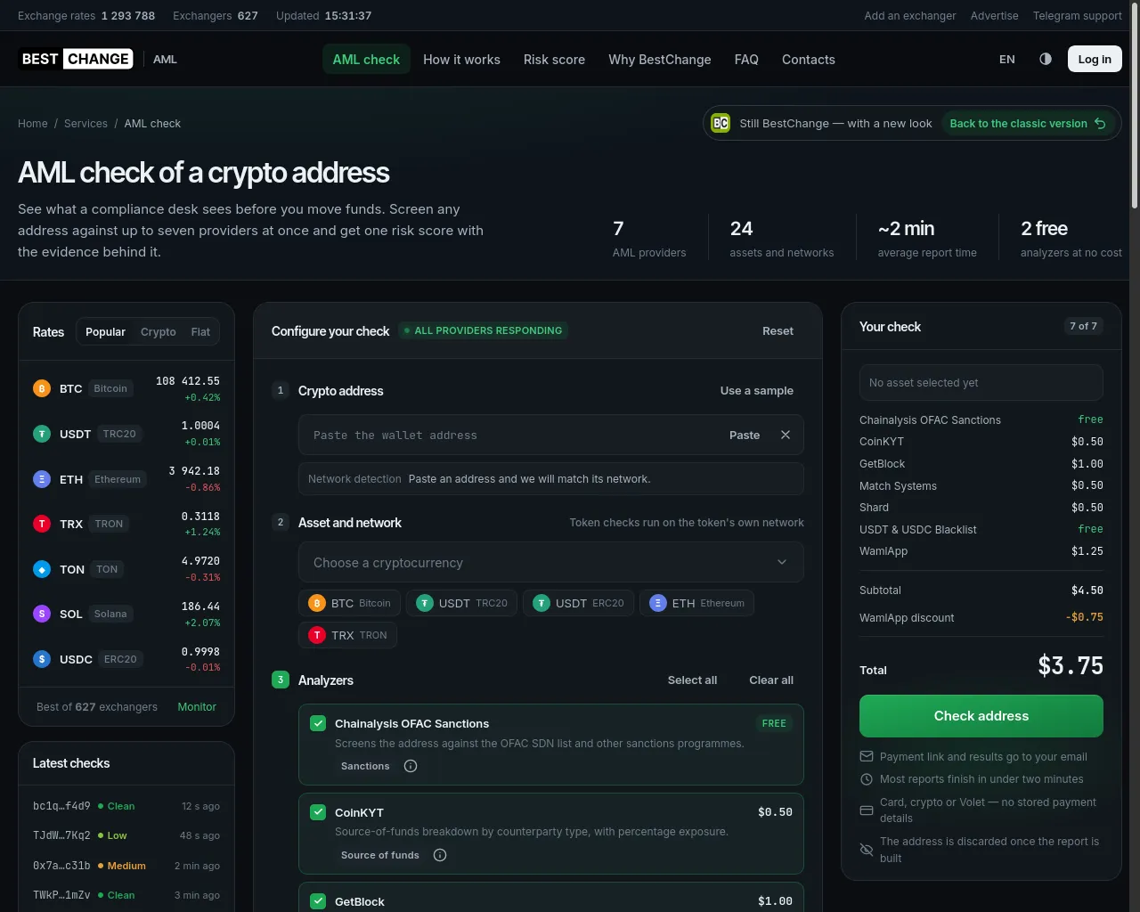The height and width of the screenshot is (912, 1140).
Task: Click the ALL PROVIDERS RESPONDING status badge
Action: point(483,330)
